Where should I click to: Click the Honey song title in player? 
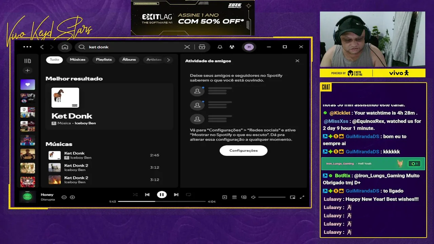[47, 195]
